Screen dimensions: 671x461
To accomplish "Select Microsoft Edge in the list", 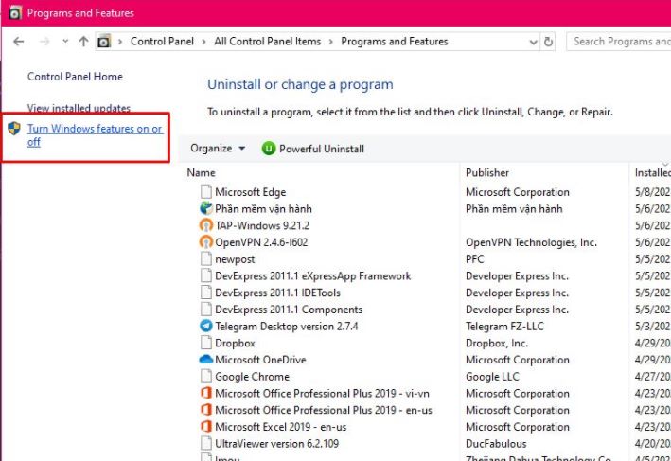I will pyautogui.click(x=251, y=192).
